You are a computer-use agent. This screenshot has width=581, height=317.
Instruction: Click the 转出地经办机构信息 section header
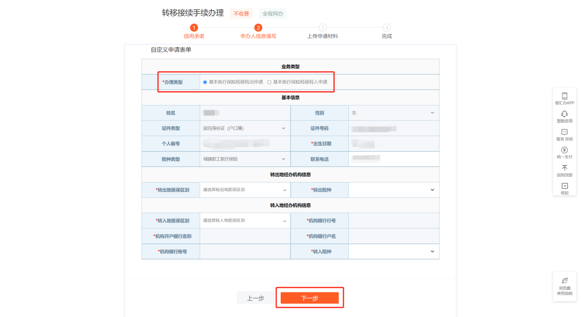290,175
